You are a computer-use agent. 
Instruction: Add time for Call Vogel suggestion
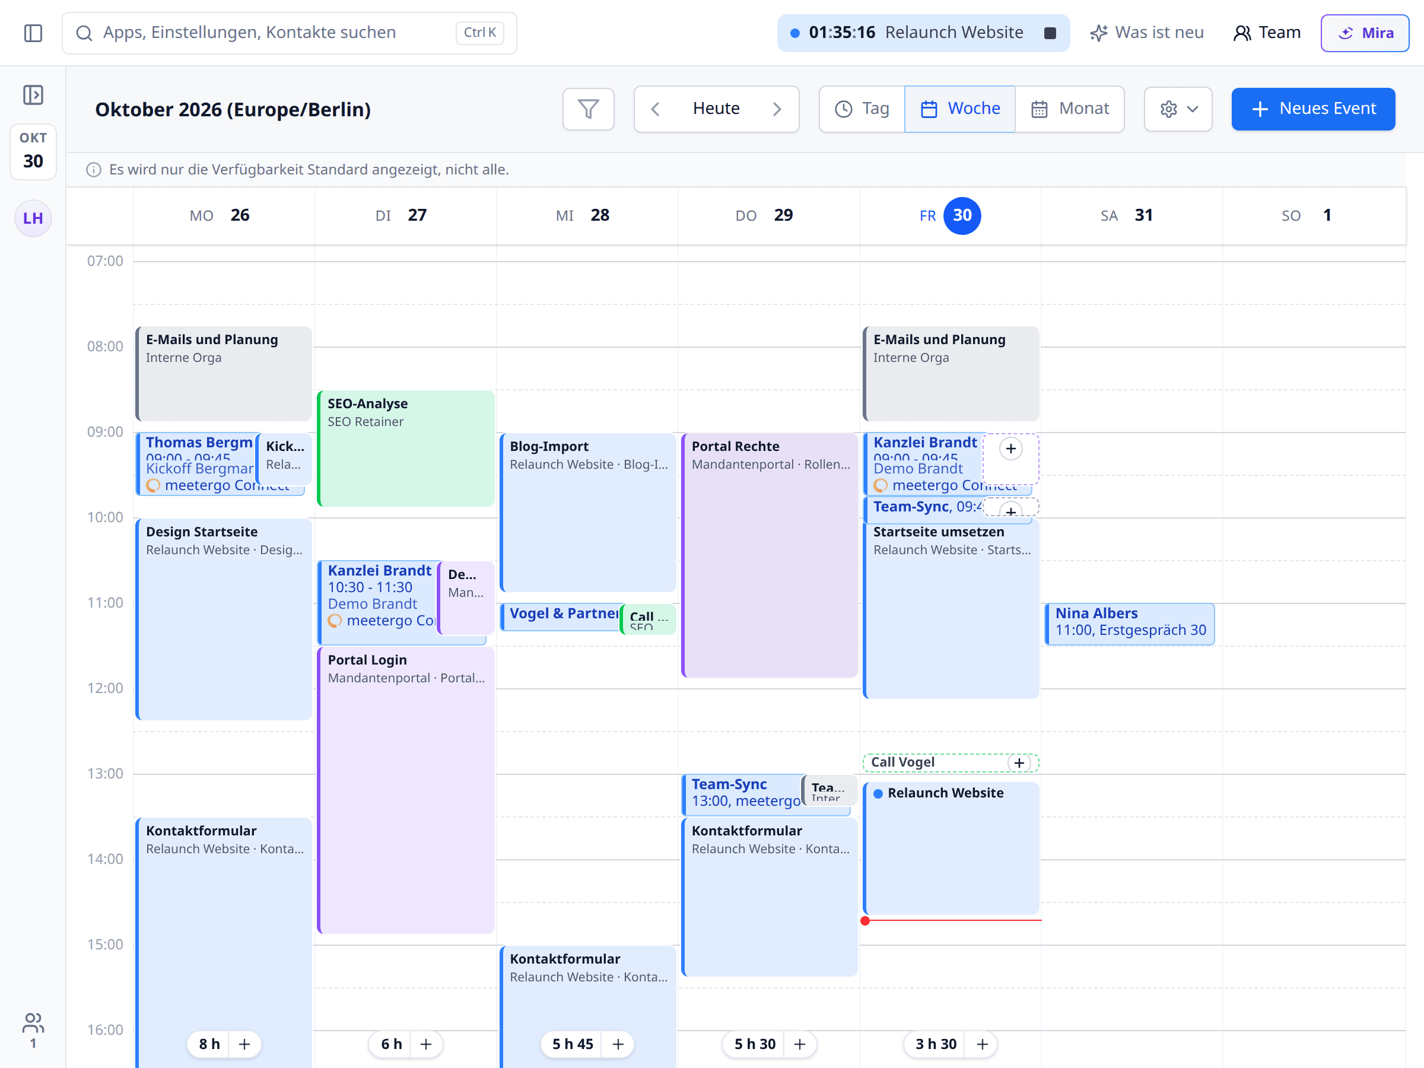coord(1019,763)
